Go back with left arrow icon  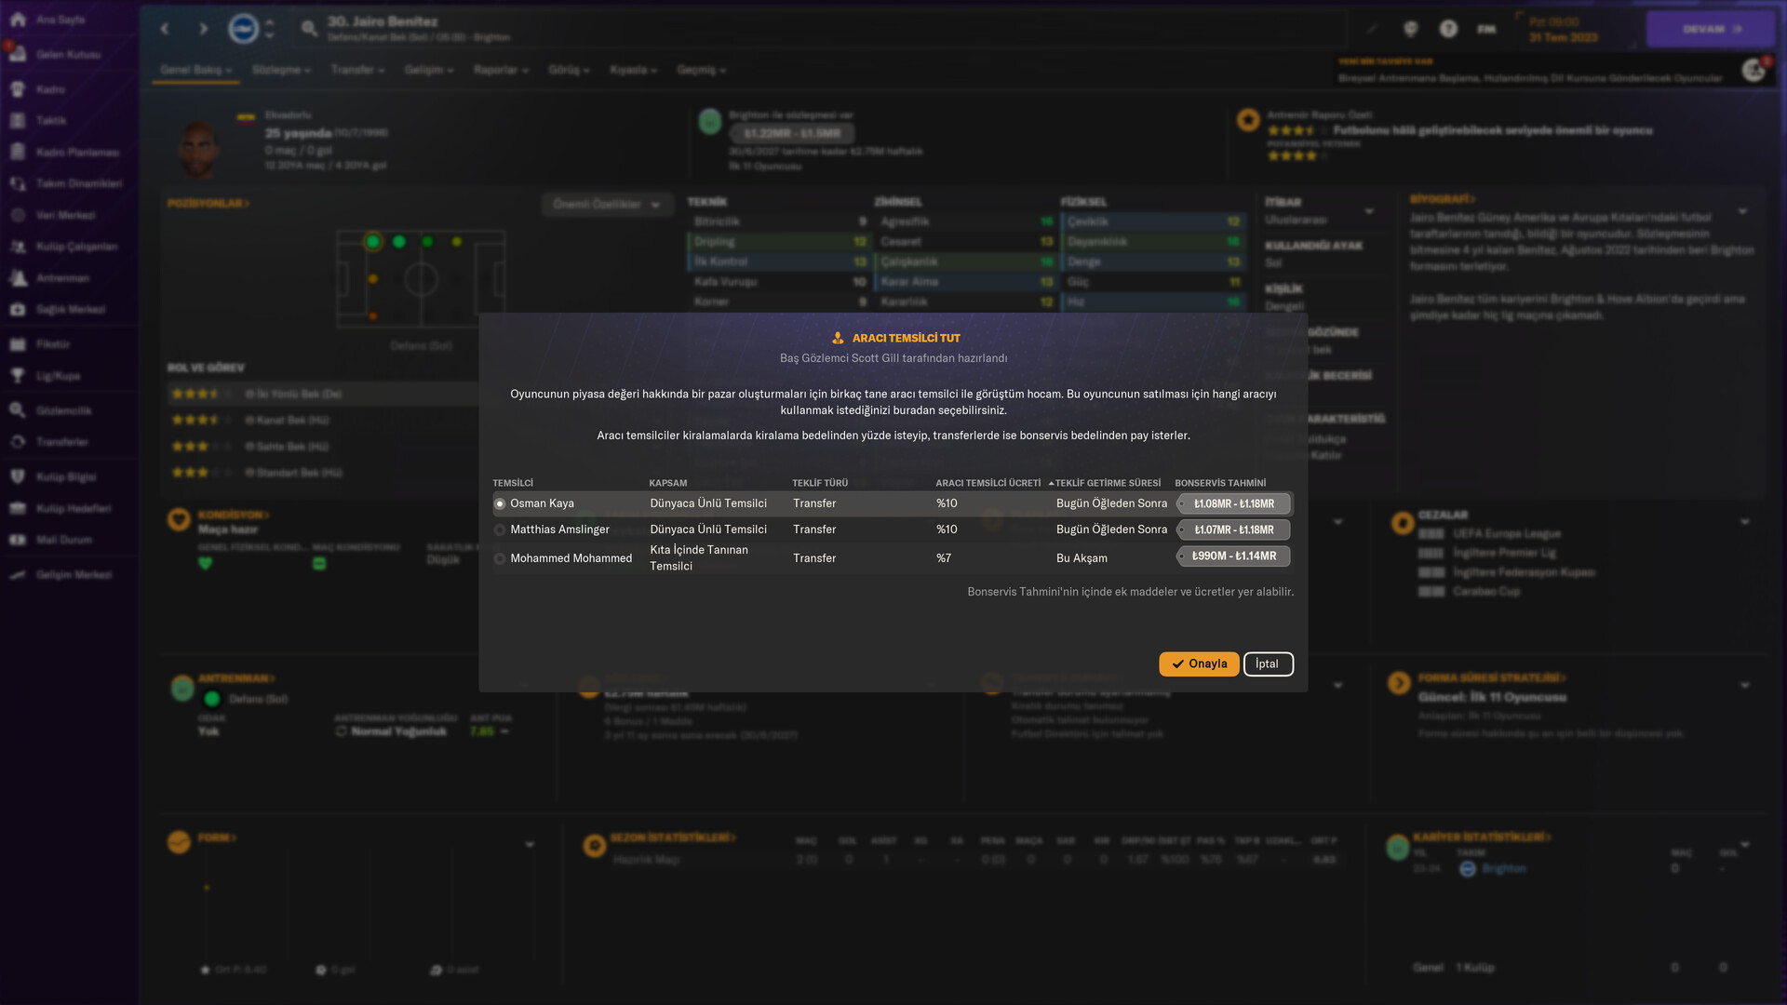coord(165,29)
